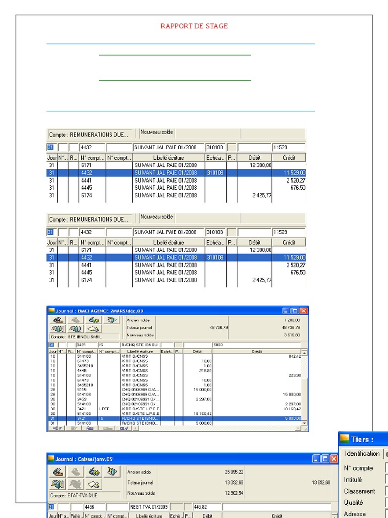Click the hand-with-paper icon in Caisse journal toolbar
The image size is (388, 518).
click(94, 484)
